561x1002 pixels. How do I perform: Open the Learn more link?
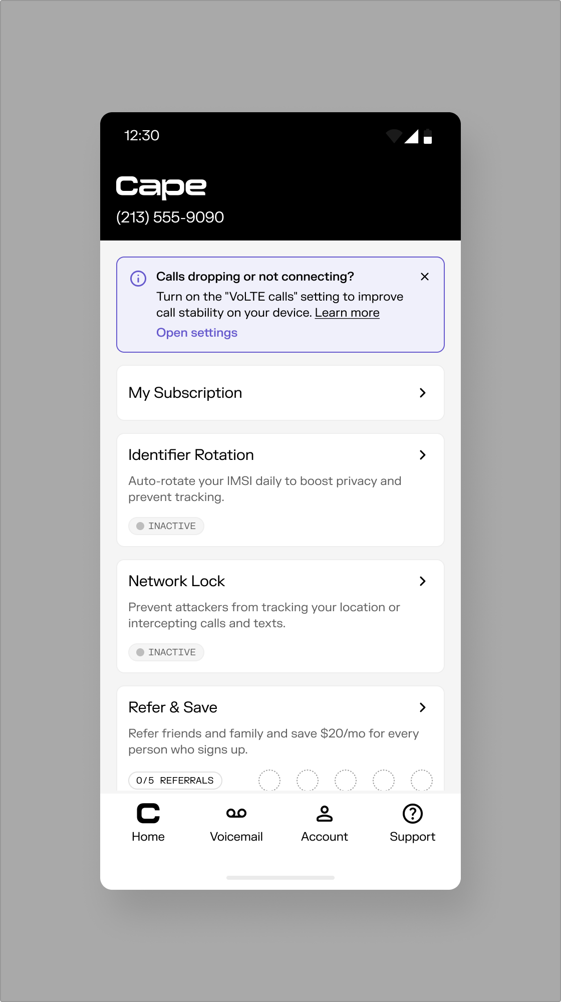click(x=347, y=313)
